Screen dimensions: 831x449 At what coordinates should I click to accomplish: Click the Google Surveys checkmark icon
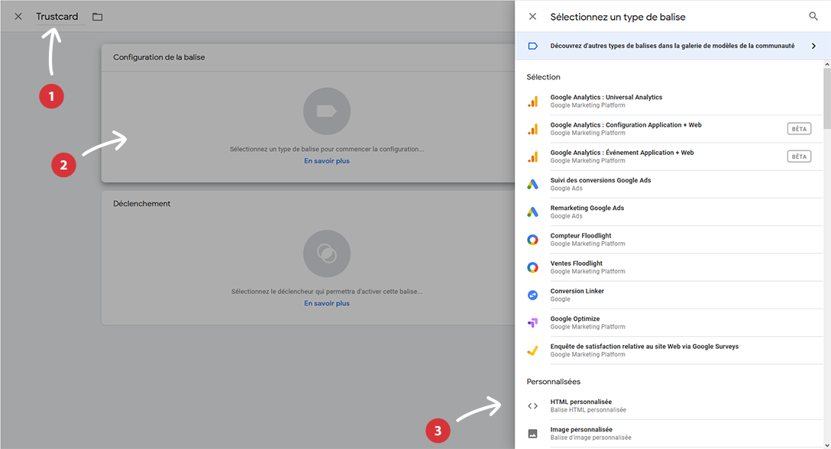click(x=532, y=350)
